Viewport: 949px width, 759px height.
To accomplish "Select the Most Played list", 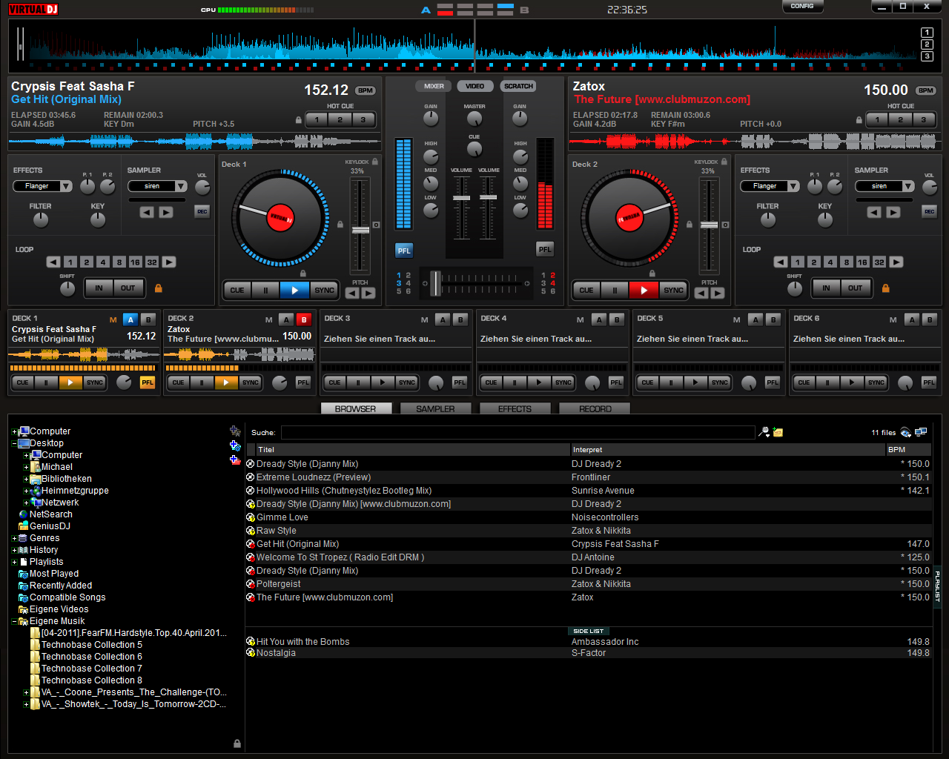I will pos(53,574).
